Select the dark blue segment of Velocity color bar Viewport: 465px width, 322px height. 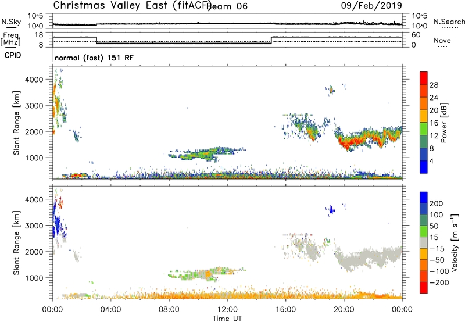click(x=424, y=198)
